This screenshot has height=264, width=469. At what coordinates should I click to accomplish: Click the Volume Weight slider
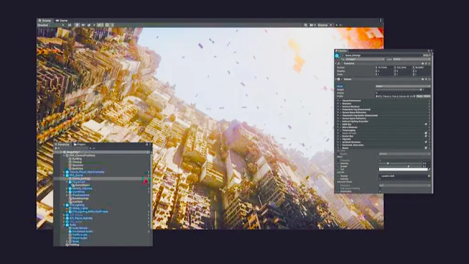tap(398, 90)
